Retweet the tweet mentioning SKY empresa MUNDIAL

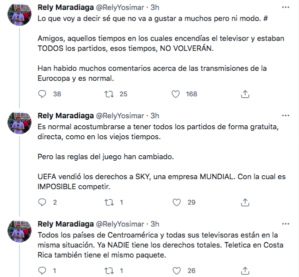pyautogui.click(x=109, y=202)
